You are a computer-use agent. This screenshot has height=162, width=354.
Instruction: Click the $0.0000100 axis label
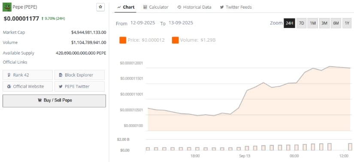(x=133, y=125)
